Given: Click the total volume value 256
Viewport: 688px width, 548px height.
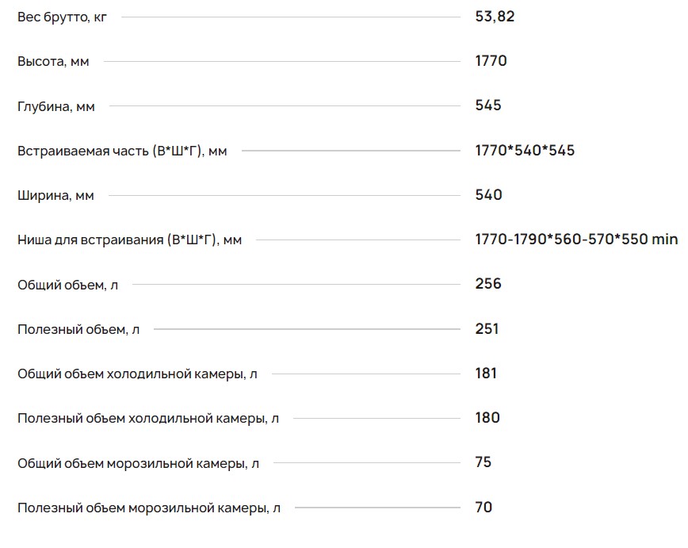Looking at the screenshot, I should click(488, 283).
